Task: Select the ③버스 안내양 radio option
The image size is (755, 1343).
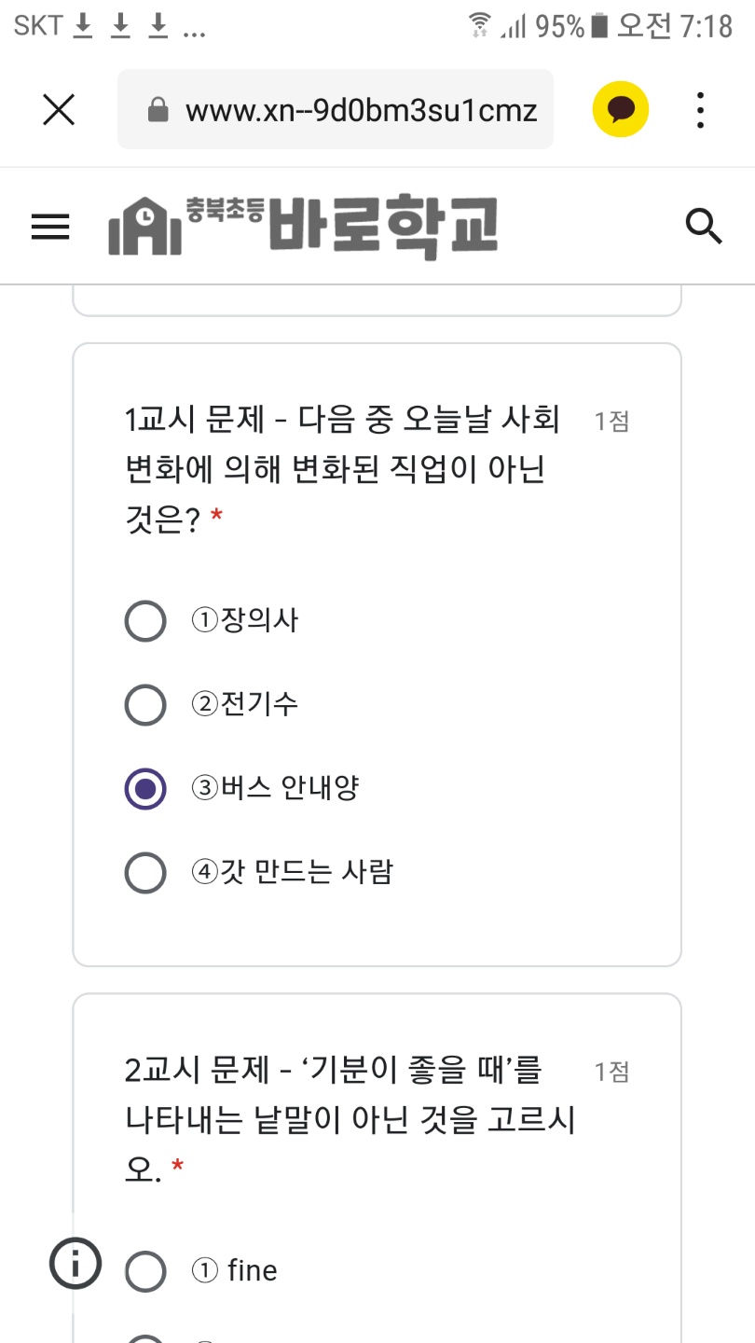Action: coord(145,789)
